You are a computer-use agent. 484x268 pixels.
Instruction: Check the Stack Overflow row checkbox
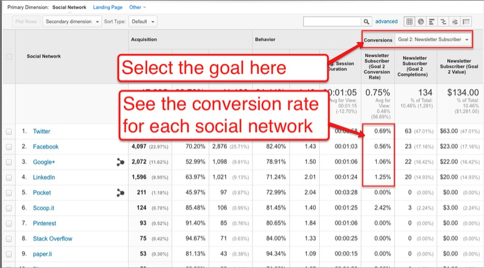tap(9, 239)
